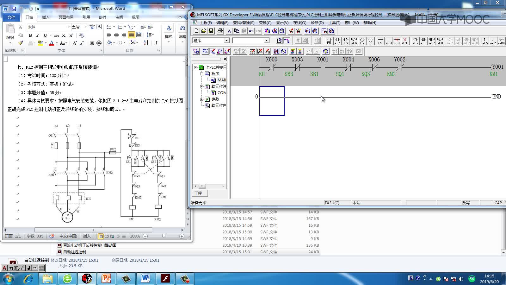
Task: Open the font size 五号 dropdown
Action: click(x=86, y=27)
